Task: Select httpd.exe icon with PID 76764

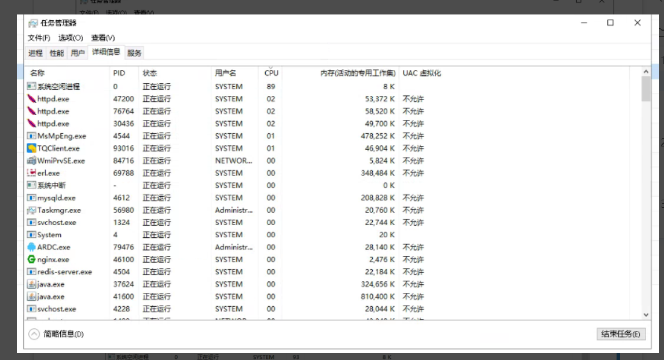Action: 31,111
